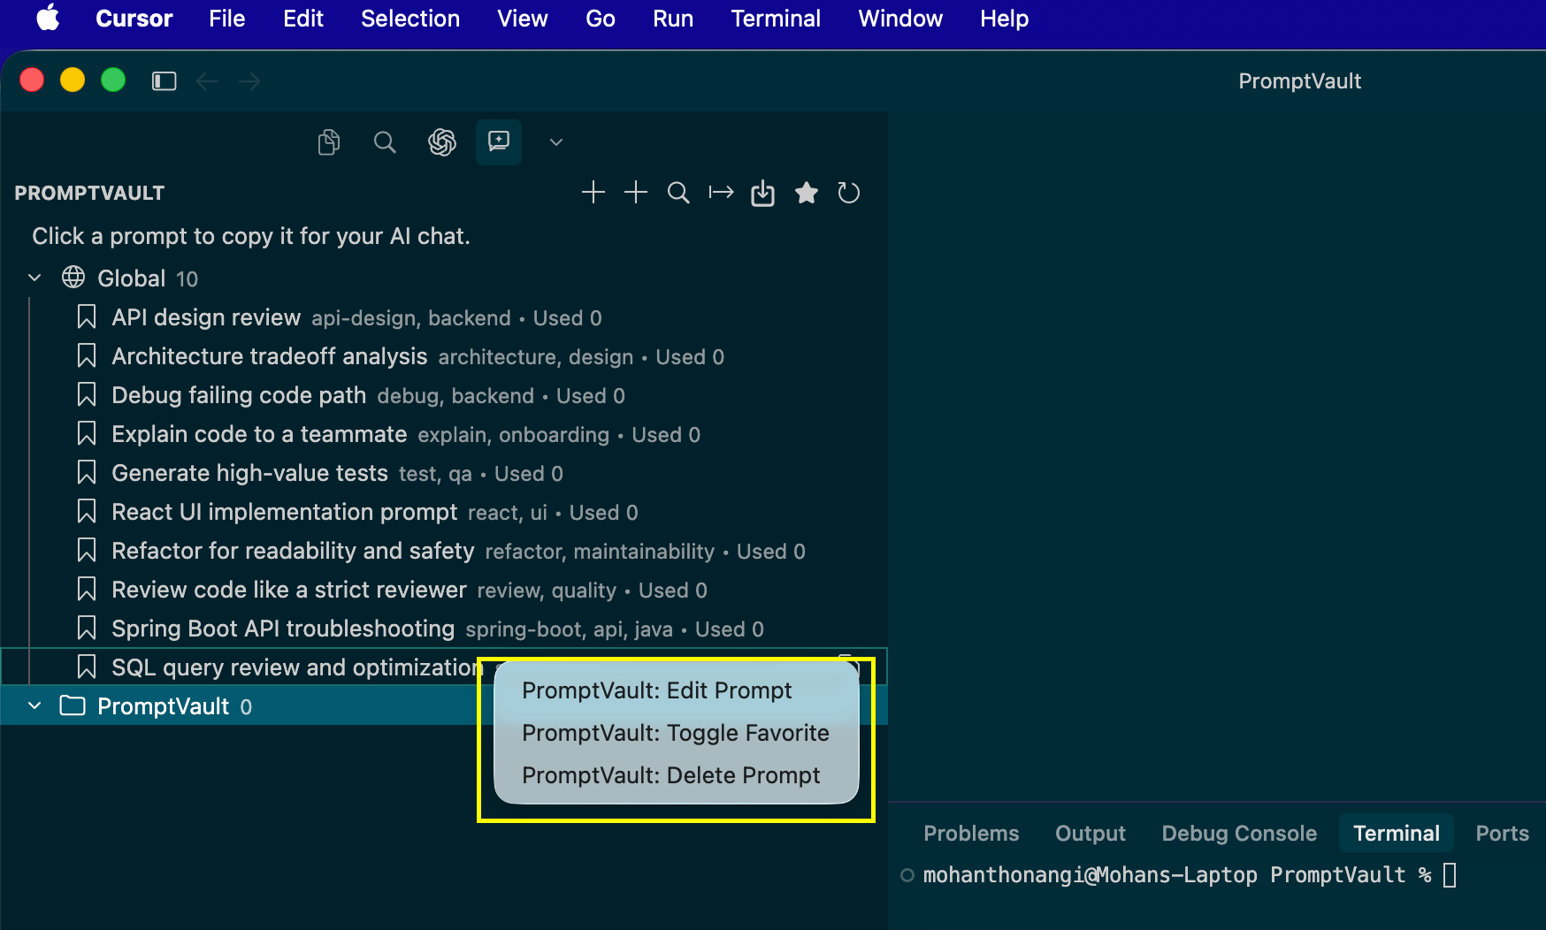Open the Run menu

(x=673, y=19)
